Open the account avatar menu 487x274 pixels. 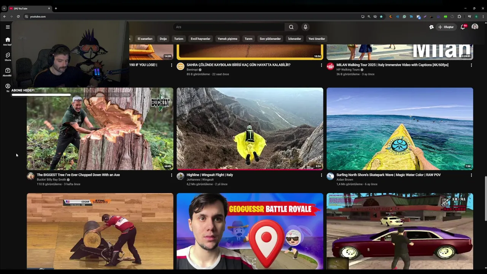475,27
